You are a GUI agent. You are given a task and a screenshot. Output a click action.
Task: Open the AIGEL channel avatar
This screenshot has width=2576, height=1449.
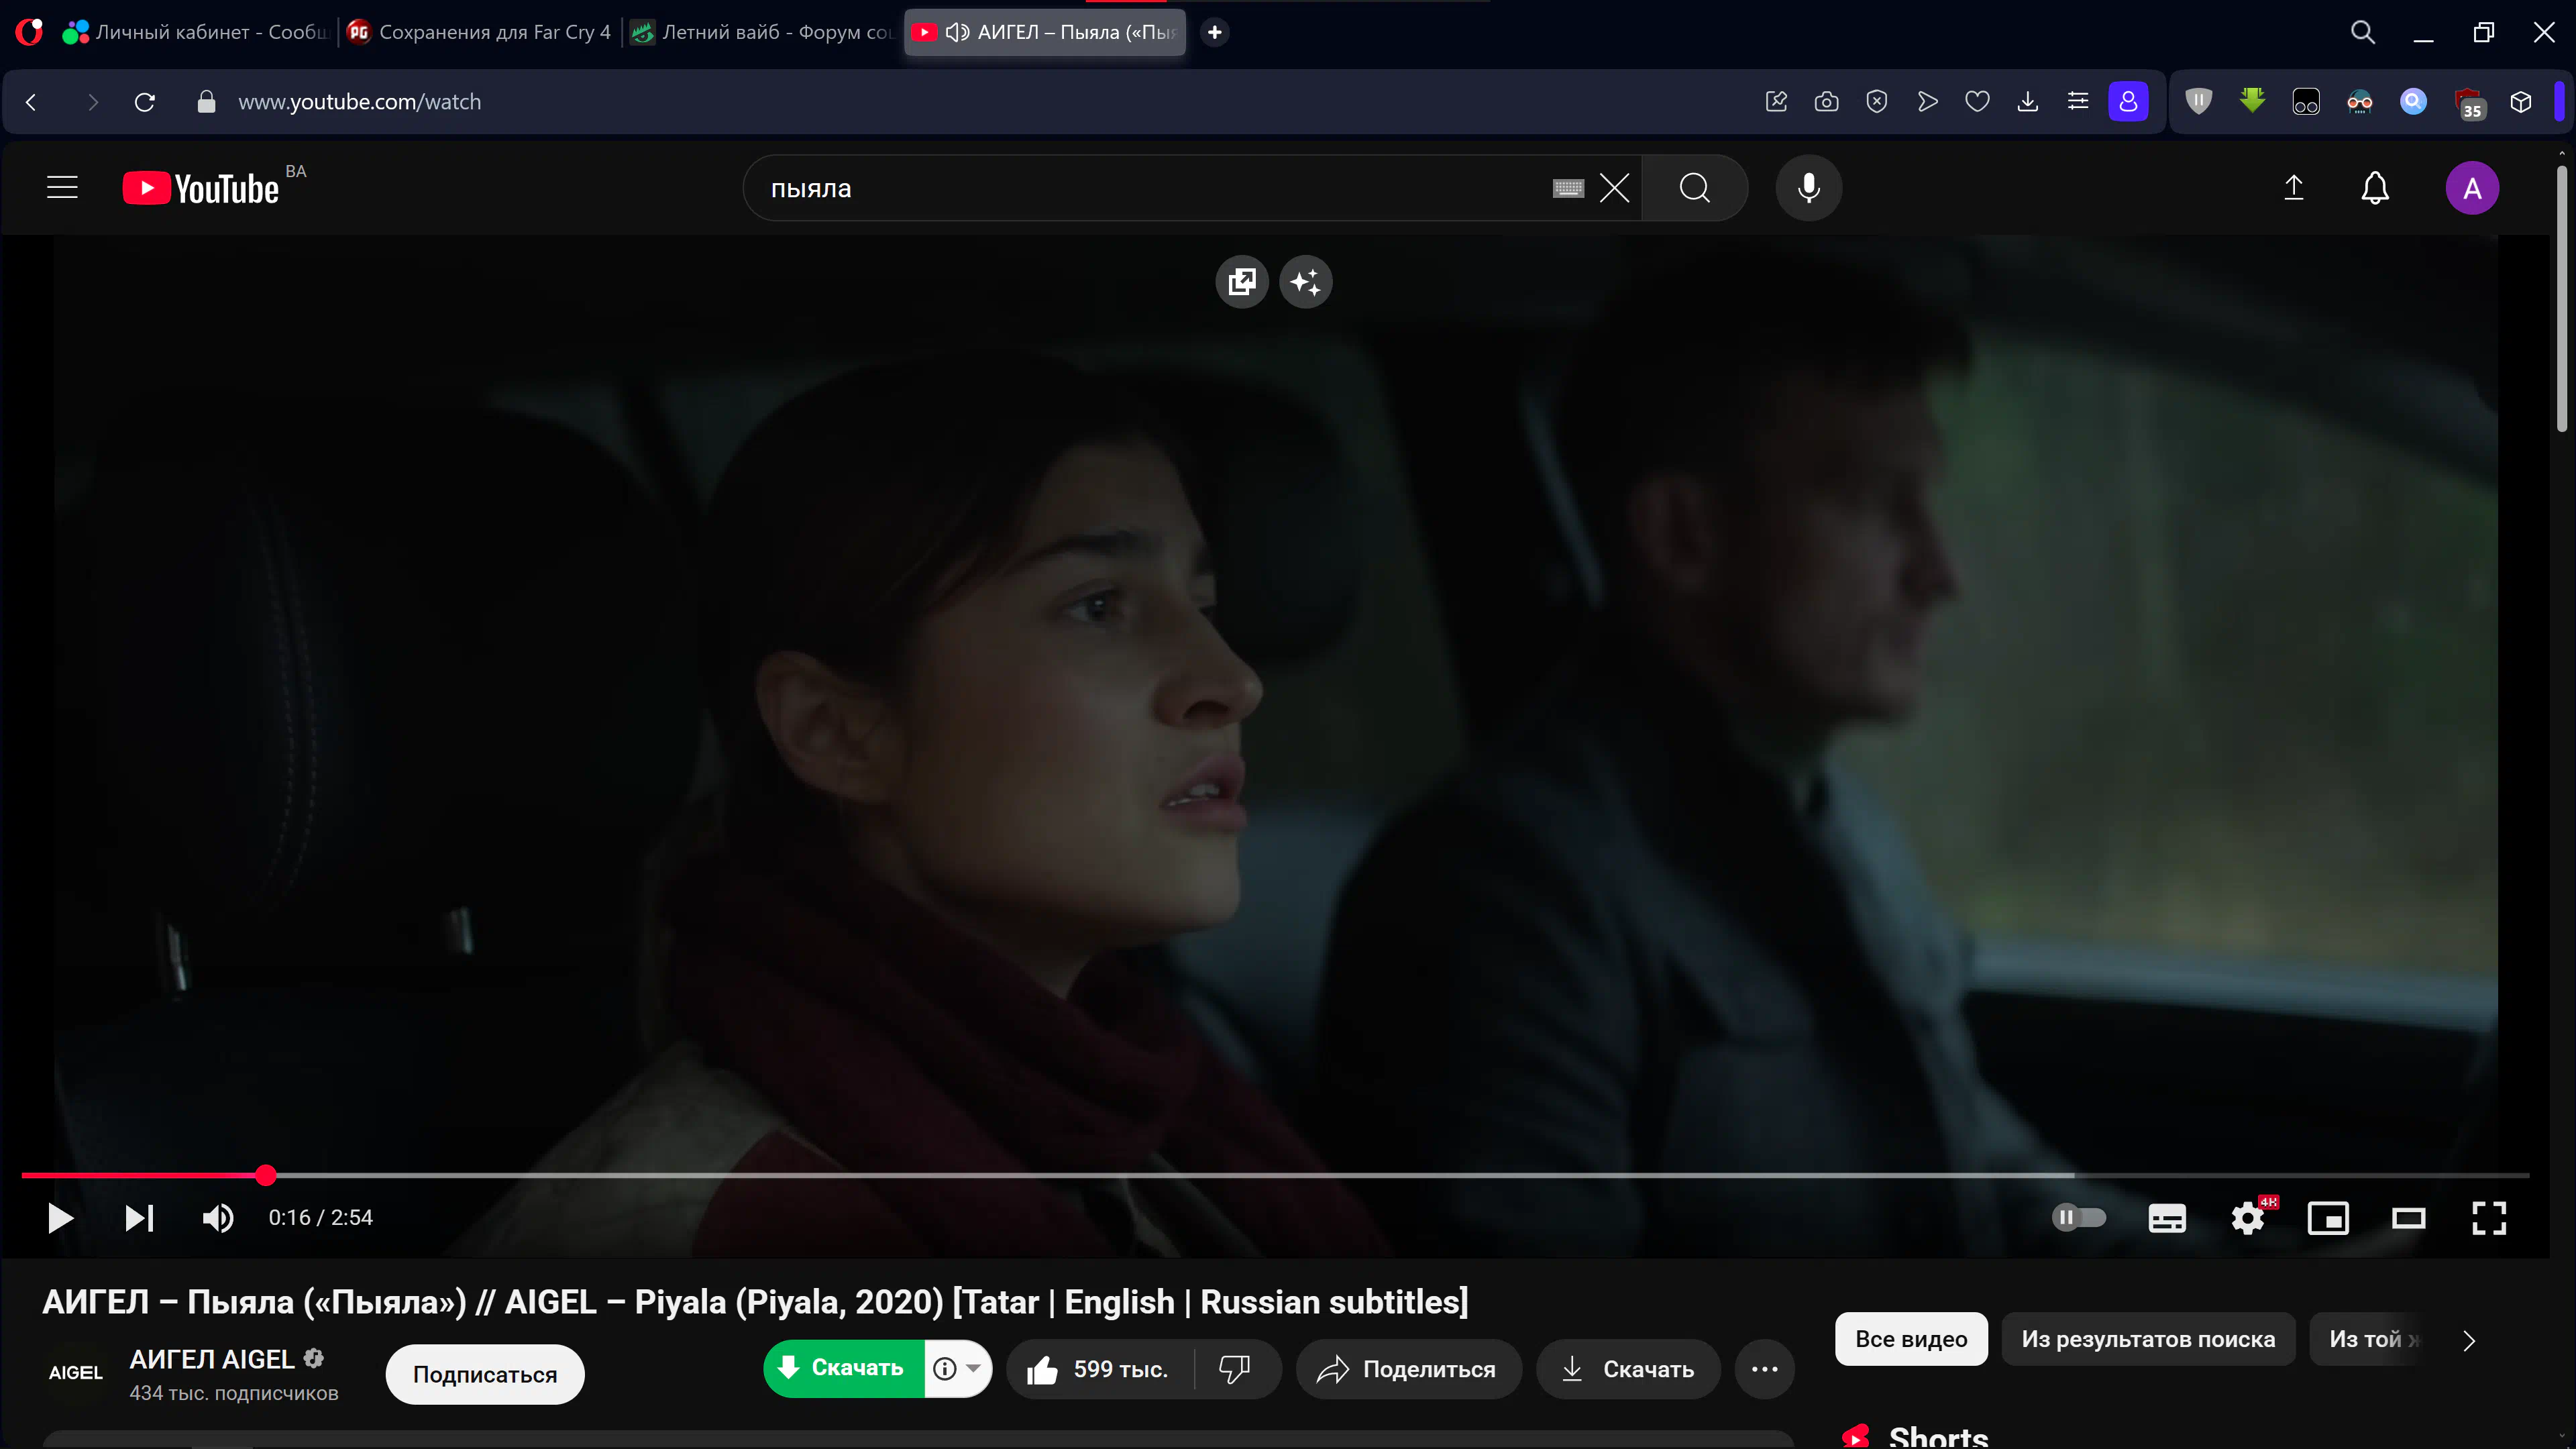point(76,1373)
